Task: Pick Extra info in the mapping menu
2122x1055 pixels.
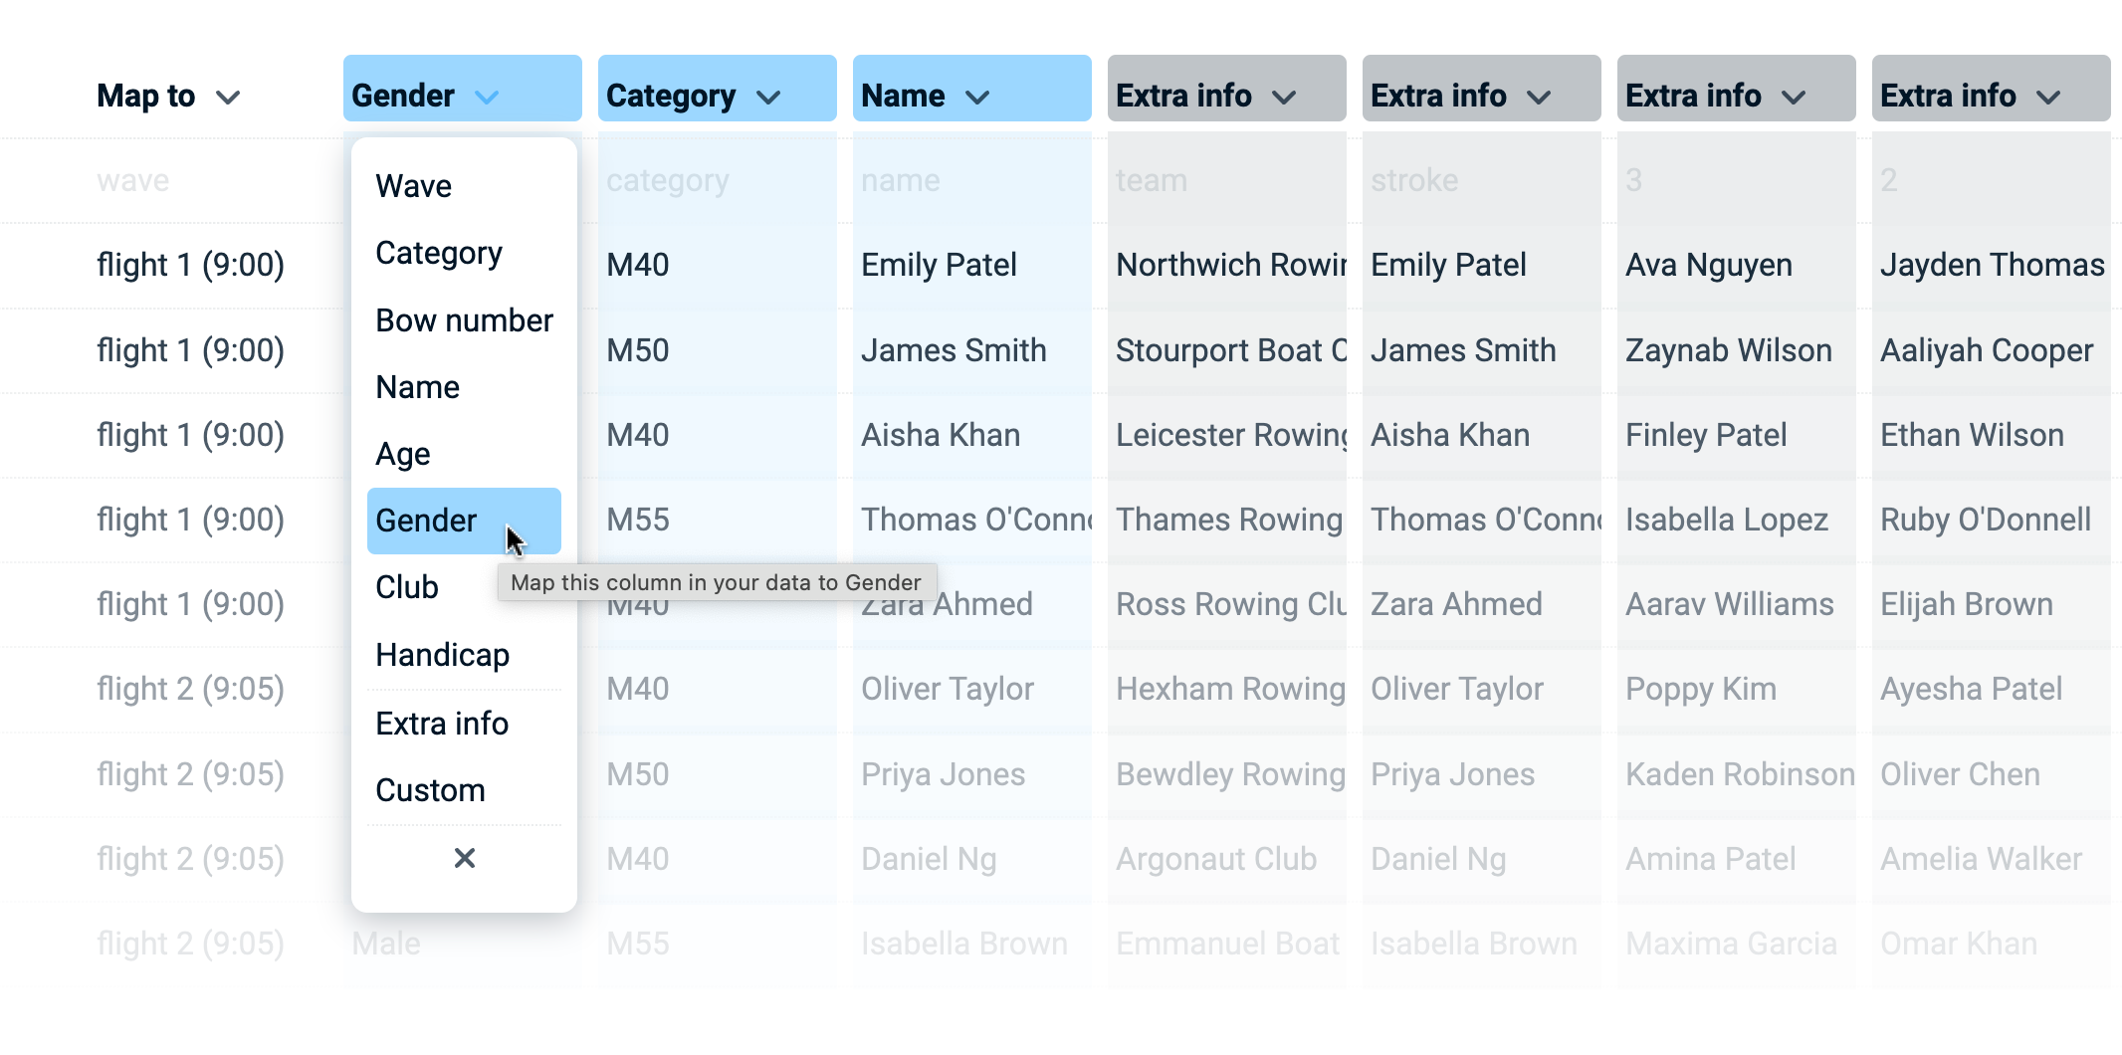Action: pyautogui.click(x=442, y=724)
